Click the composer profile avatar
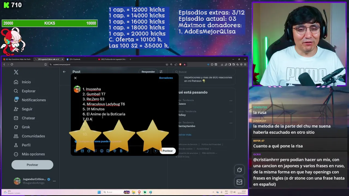349x196 pixels. [x=77, y=89]
